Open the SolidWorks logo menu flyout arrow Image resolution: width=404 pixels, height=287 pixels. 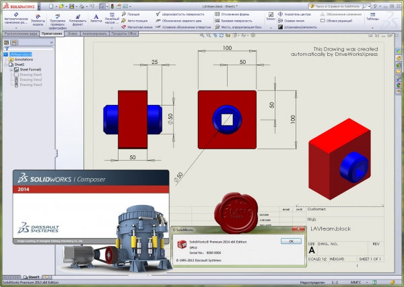[38, 6]
